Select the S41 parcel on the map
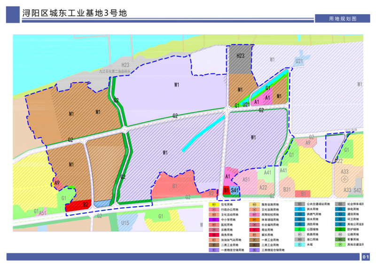The image size is (376, 266). (x=235, y=190)
